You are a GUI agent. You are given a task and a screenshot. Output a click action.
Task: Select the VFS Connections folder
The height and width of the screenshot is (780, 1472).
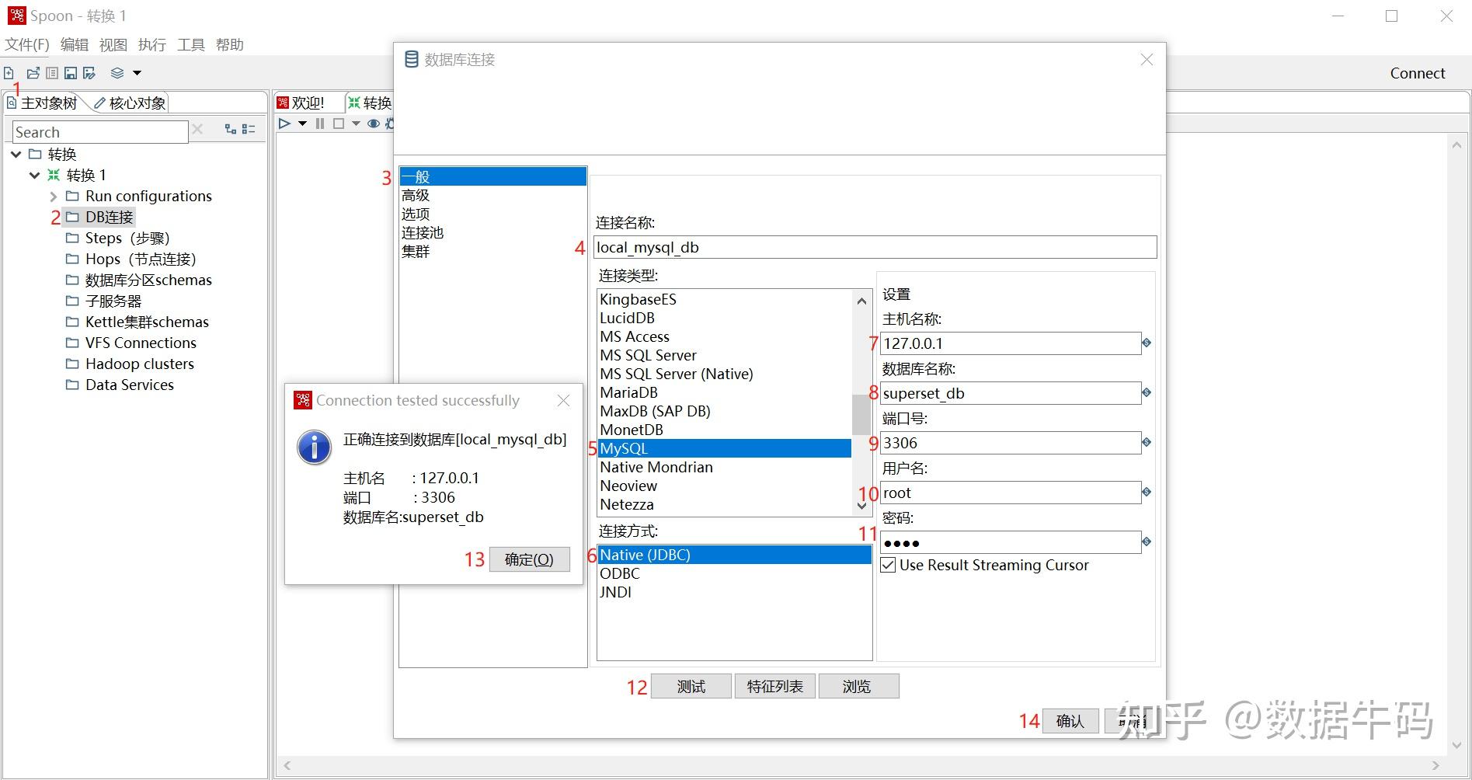[x=130, y=343]
